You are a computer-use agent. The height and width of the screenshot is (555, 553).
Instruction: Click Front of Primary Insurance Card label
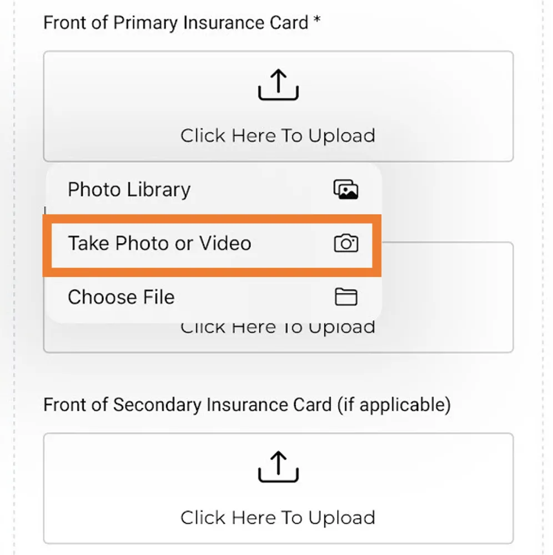tap(175, 23)
